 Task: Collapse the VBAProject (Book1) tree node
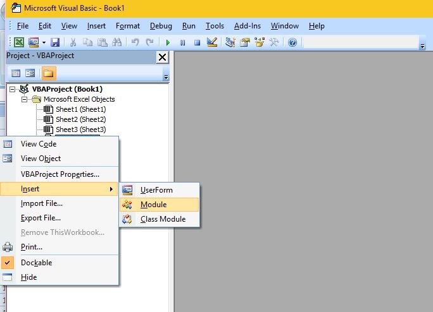[x=12, y=89]
